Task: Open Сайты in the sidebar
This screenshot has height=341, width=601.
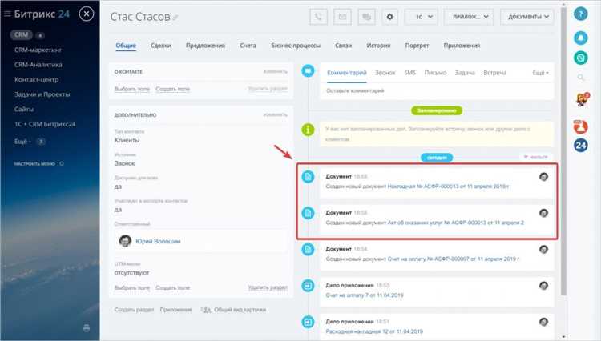Action: point(24,110)
